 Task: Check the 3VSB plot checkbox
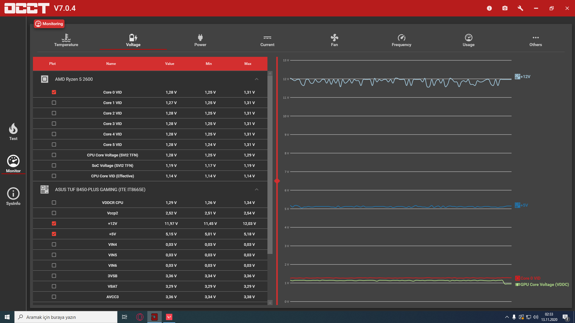click(x=54, y=276)
